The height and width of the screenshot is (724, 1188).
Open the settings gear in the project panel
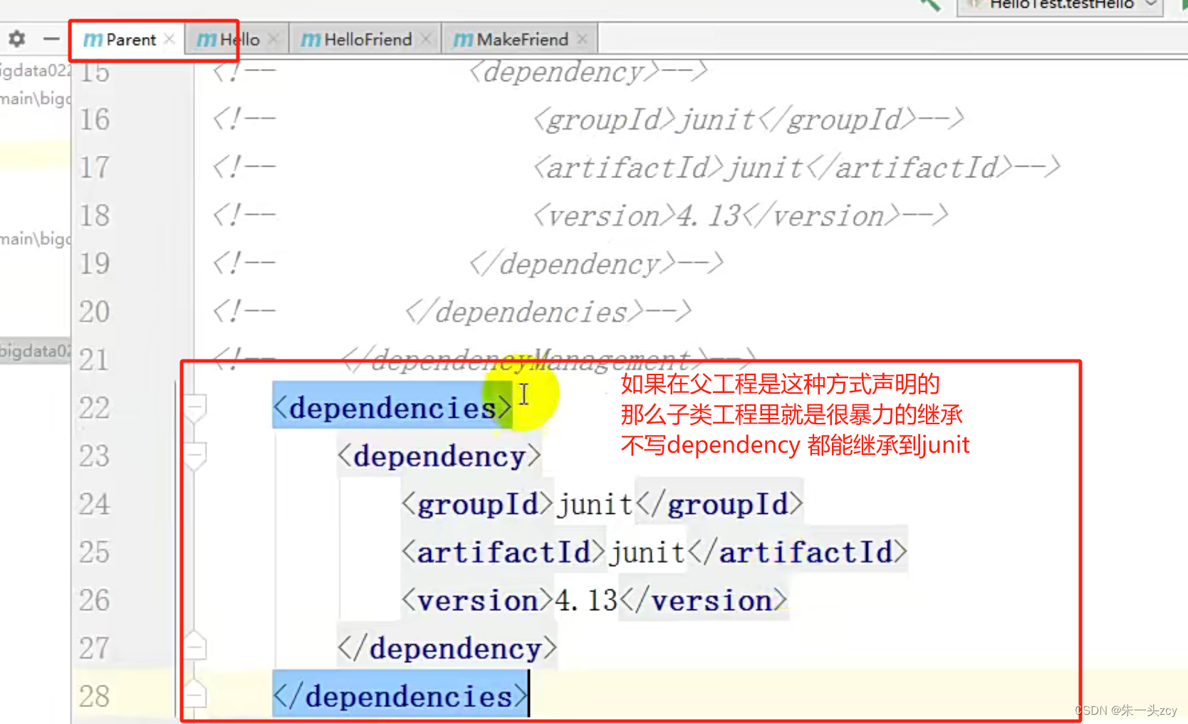pos(16,38)
